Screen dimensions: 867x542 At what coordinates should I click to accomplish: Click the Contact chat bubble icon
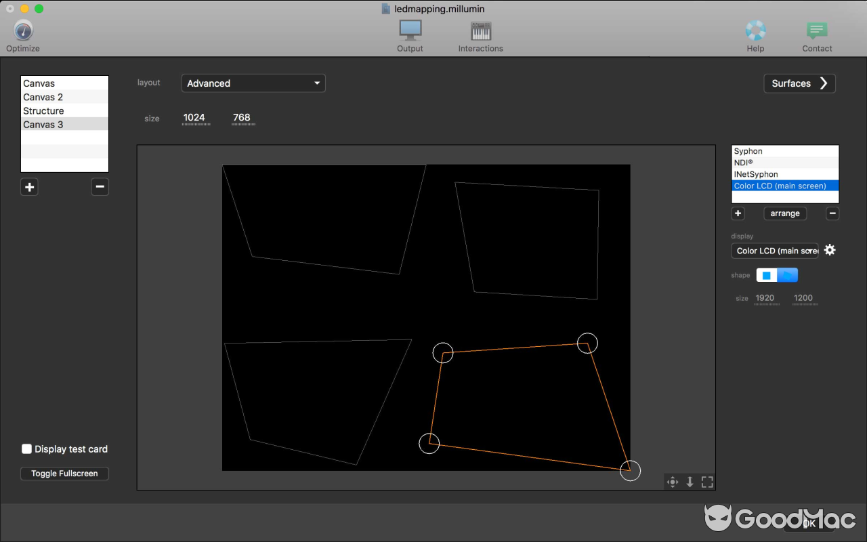point(817,30)
